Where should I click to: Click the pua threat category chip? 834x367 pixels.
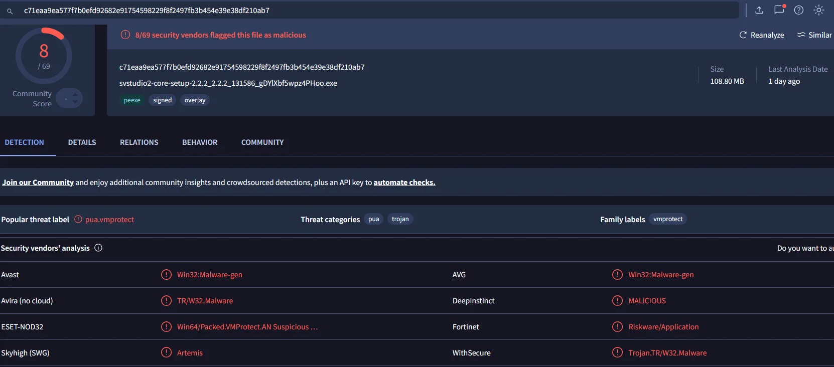pyautogui.click(x=374, y=219)
